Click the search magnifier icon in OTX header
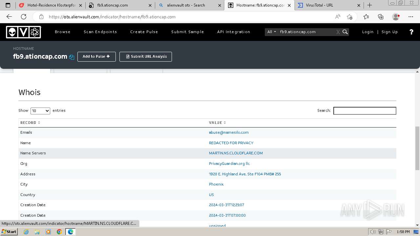Screen dimensions: 420x236 [x=345, y=32]
